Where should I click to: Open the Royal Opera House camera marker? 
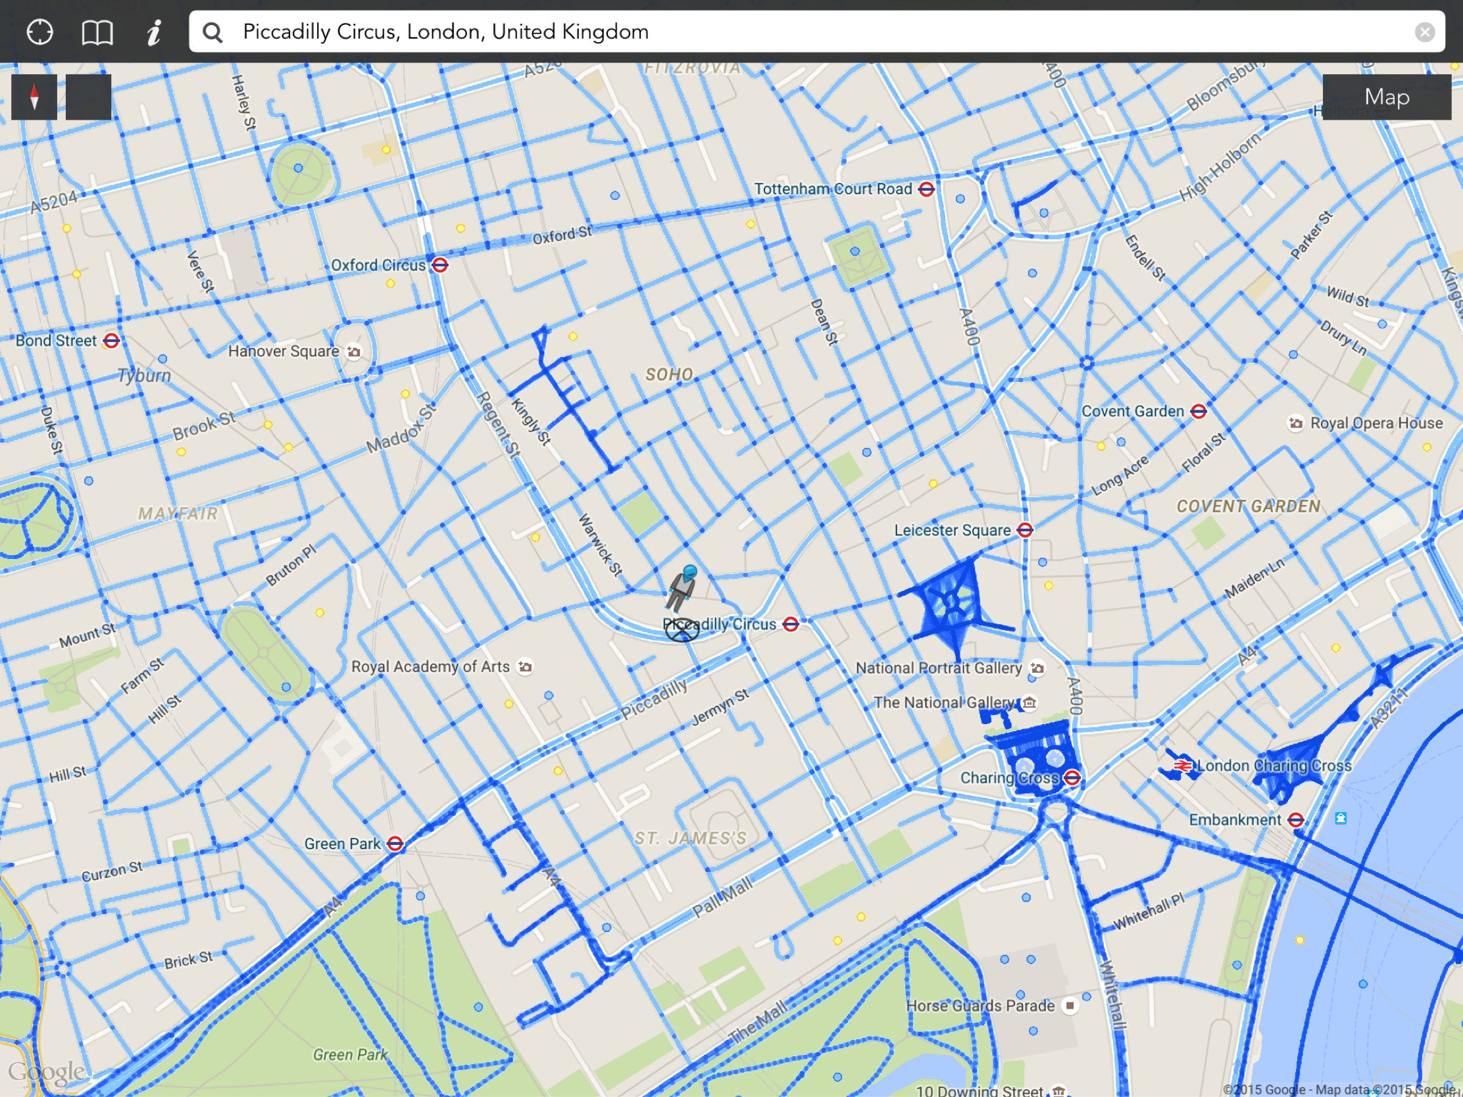coord(1296,423)
